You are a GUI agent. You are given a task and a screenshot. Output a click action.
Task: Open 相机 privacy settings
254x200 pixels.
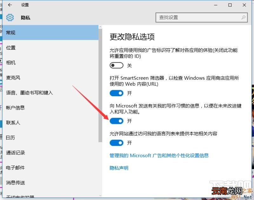pos(50,62)
